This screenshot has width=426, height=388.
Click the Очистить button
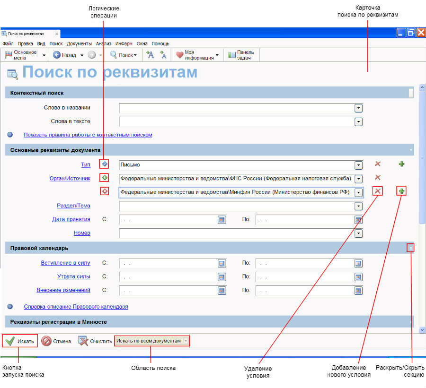(x=95, y=341)
